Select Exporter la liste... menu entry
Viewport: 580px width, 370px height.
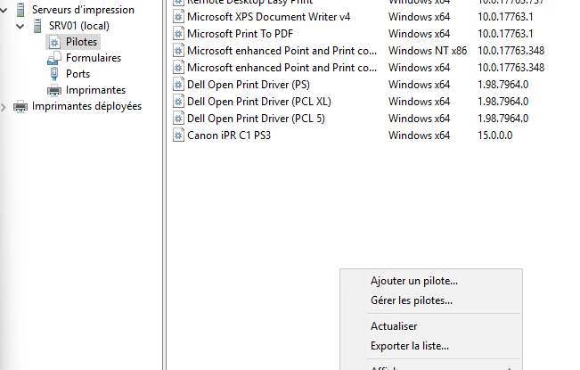[409, 346]
